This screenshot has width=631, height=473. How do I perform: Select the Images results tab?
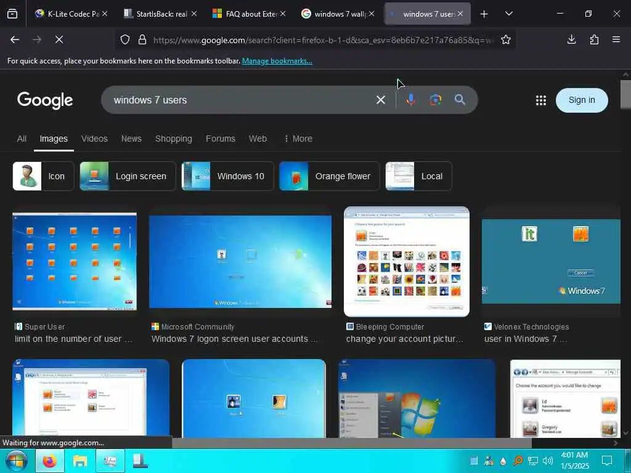pos(54,139)
